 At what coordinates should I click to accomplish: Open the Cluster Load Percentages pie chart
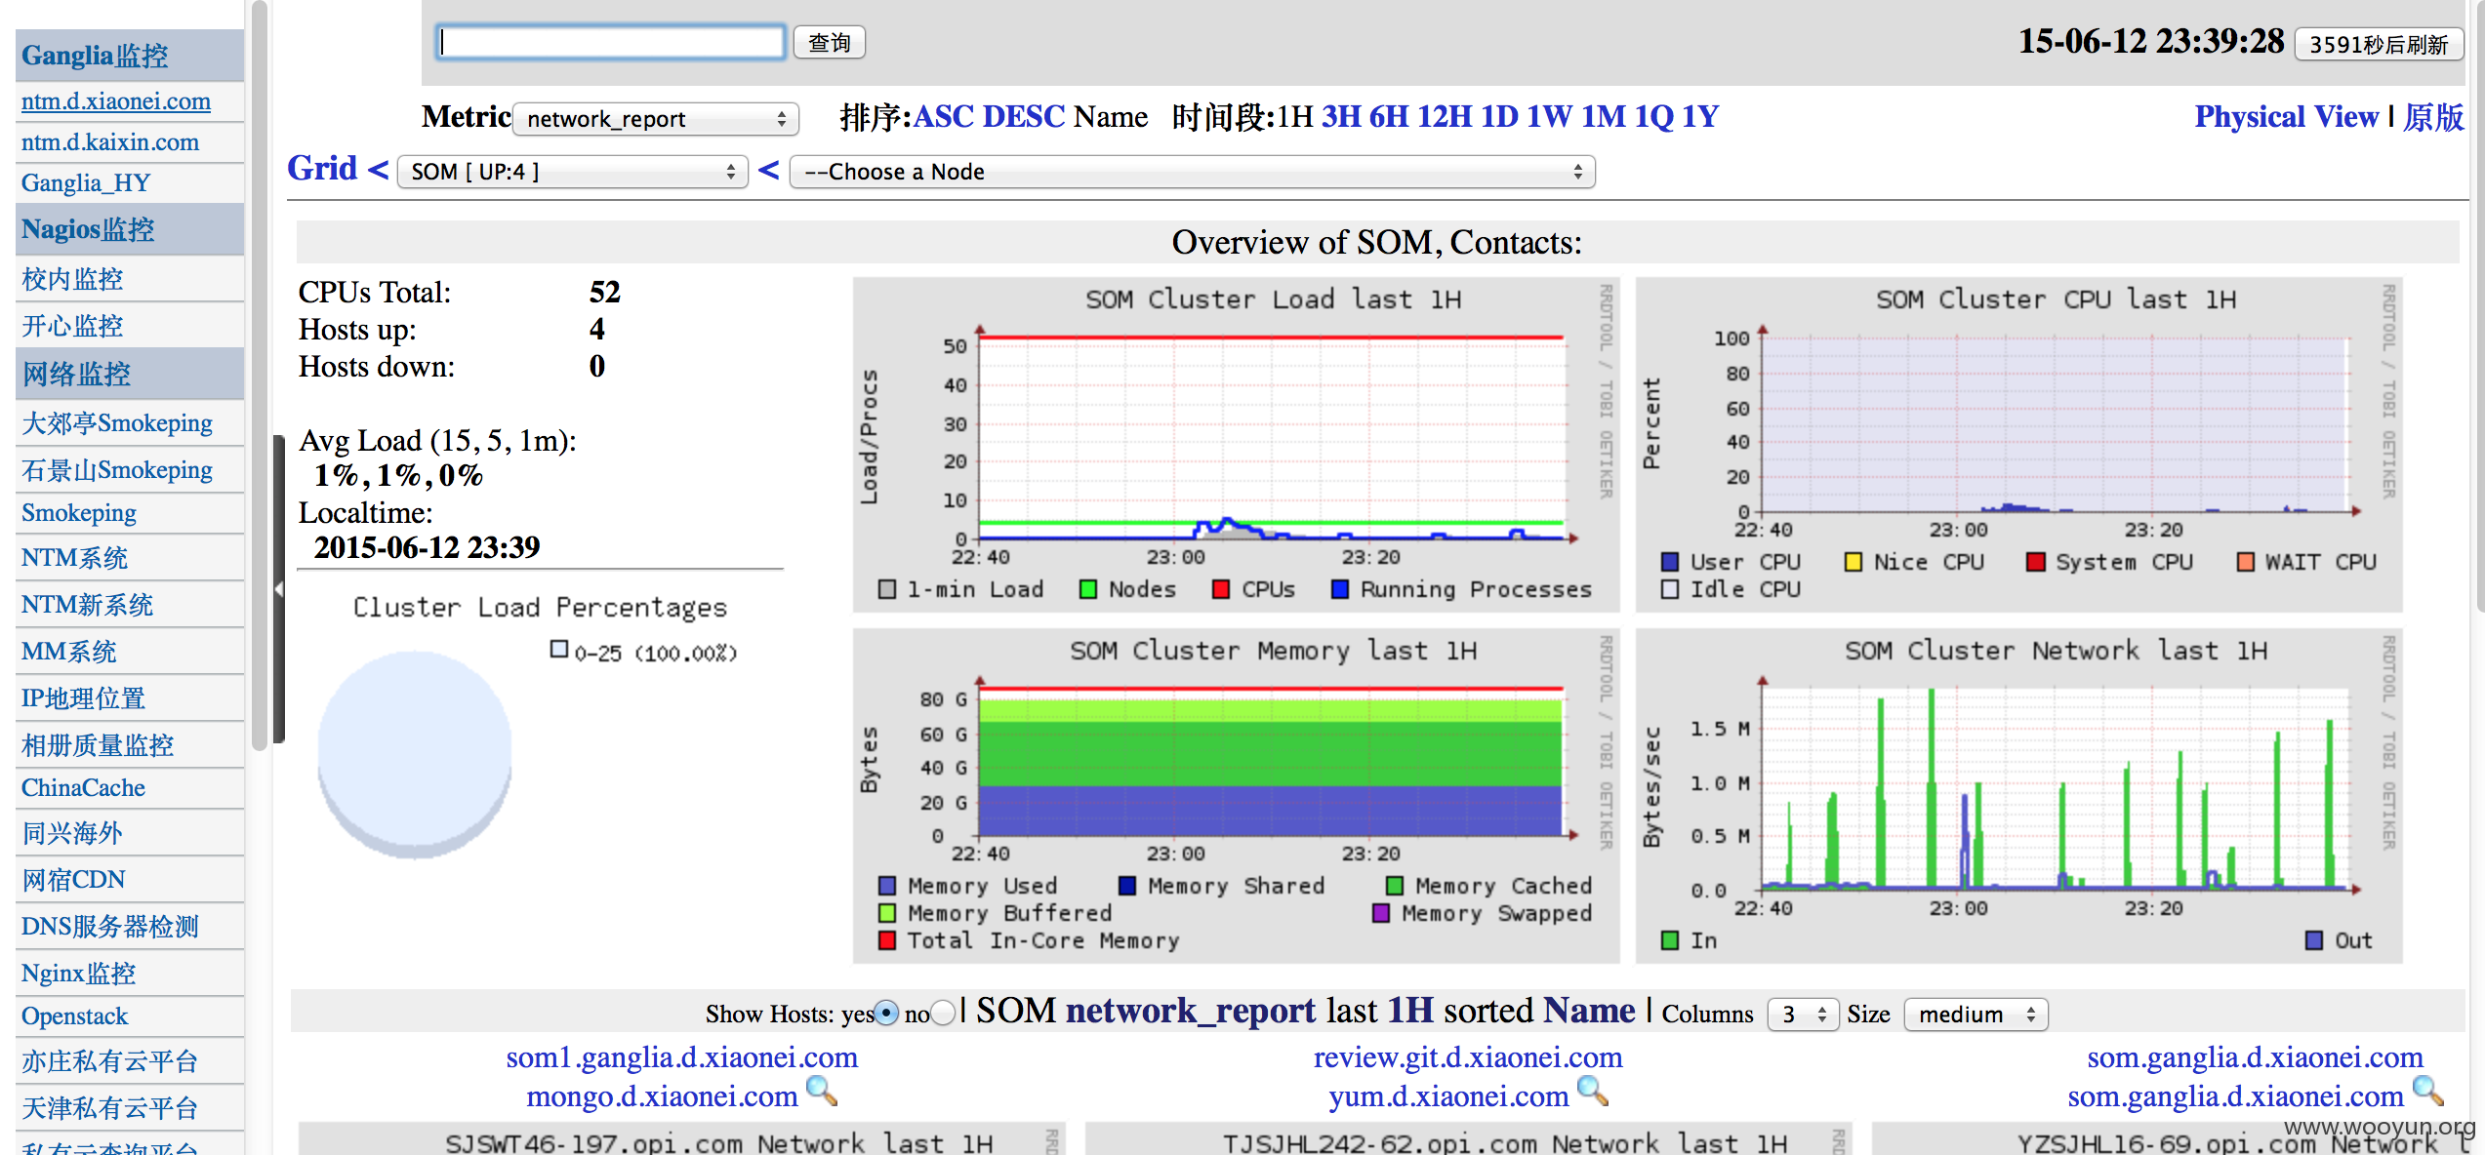[414, 755]
